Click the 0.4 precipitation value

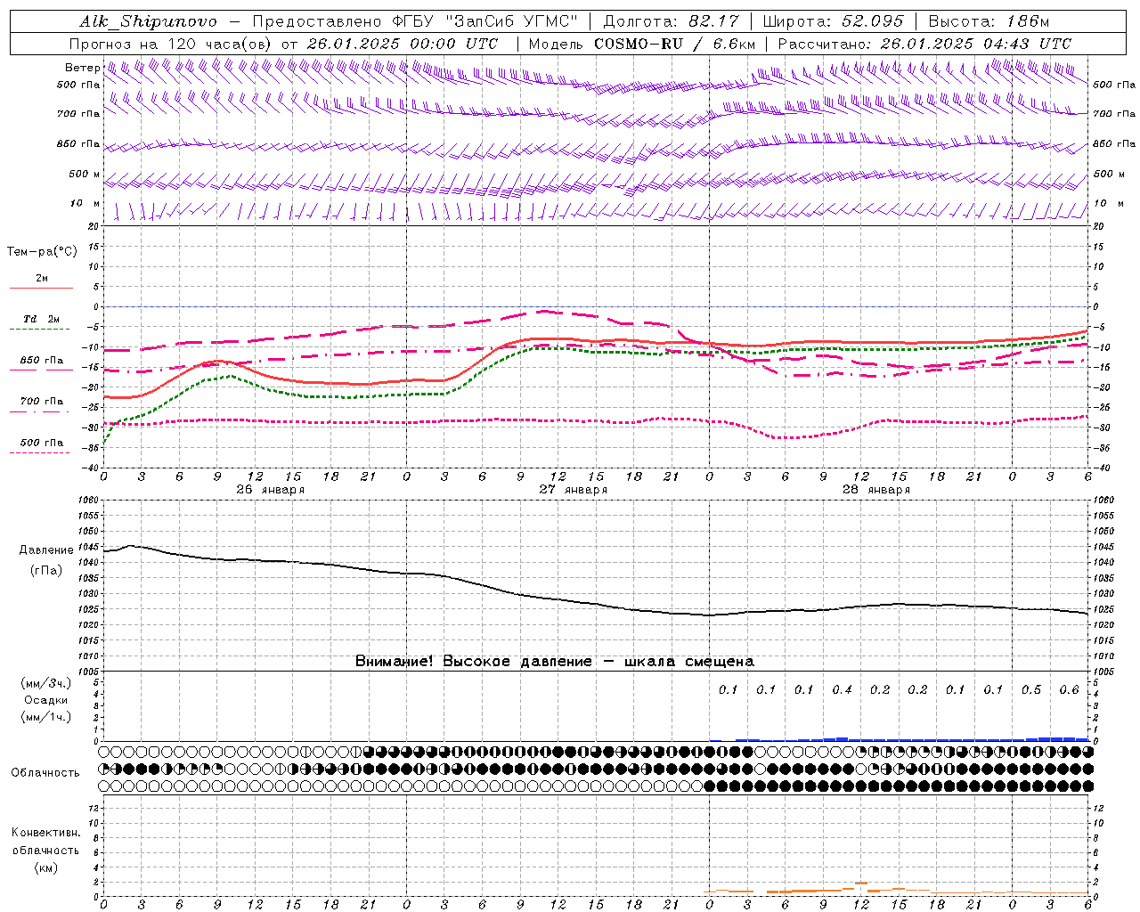842,690
